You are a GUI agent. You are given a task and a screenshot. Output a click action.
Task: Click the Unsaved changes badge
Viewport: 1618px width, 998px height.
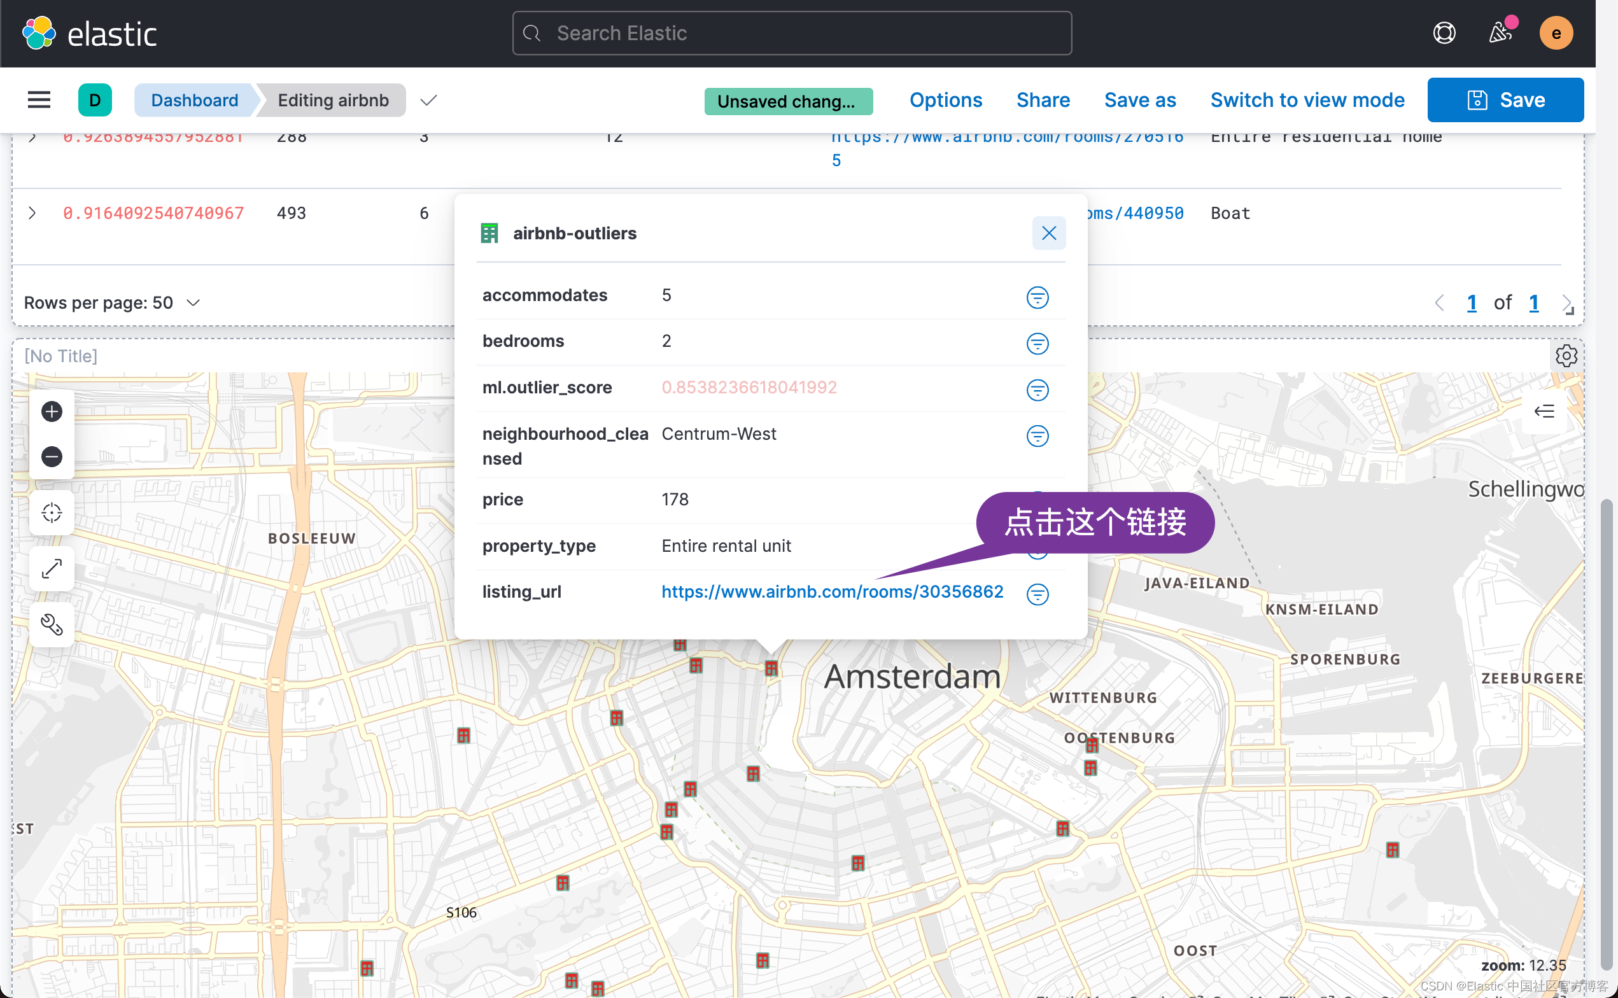788,101
